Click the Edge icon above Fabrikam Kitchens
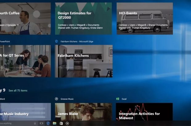The height and width of the screenshot is (126, 191). [56, 41]
